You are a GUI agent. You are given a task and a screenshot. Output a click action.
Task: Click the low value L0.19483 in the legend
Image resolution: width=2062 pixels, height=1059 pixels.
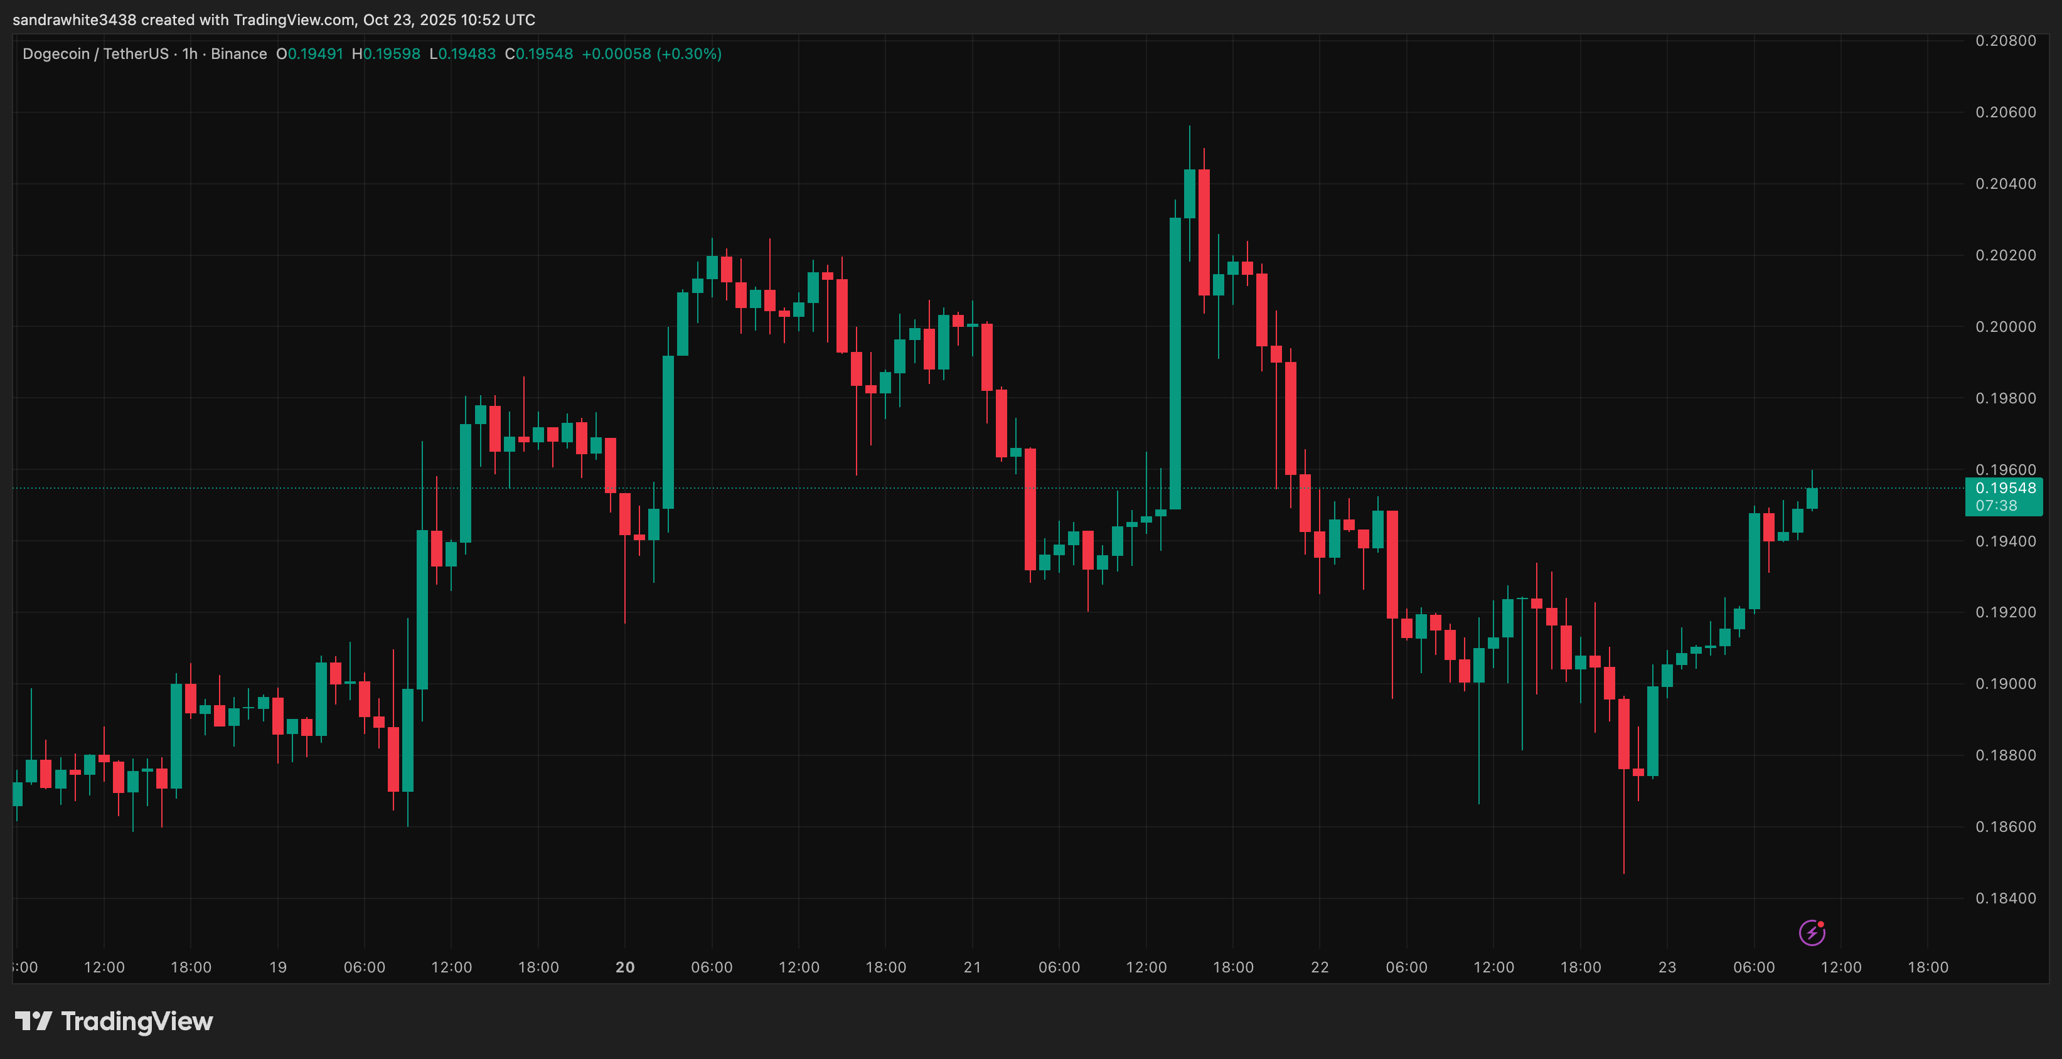[462, 53]
